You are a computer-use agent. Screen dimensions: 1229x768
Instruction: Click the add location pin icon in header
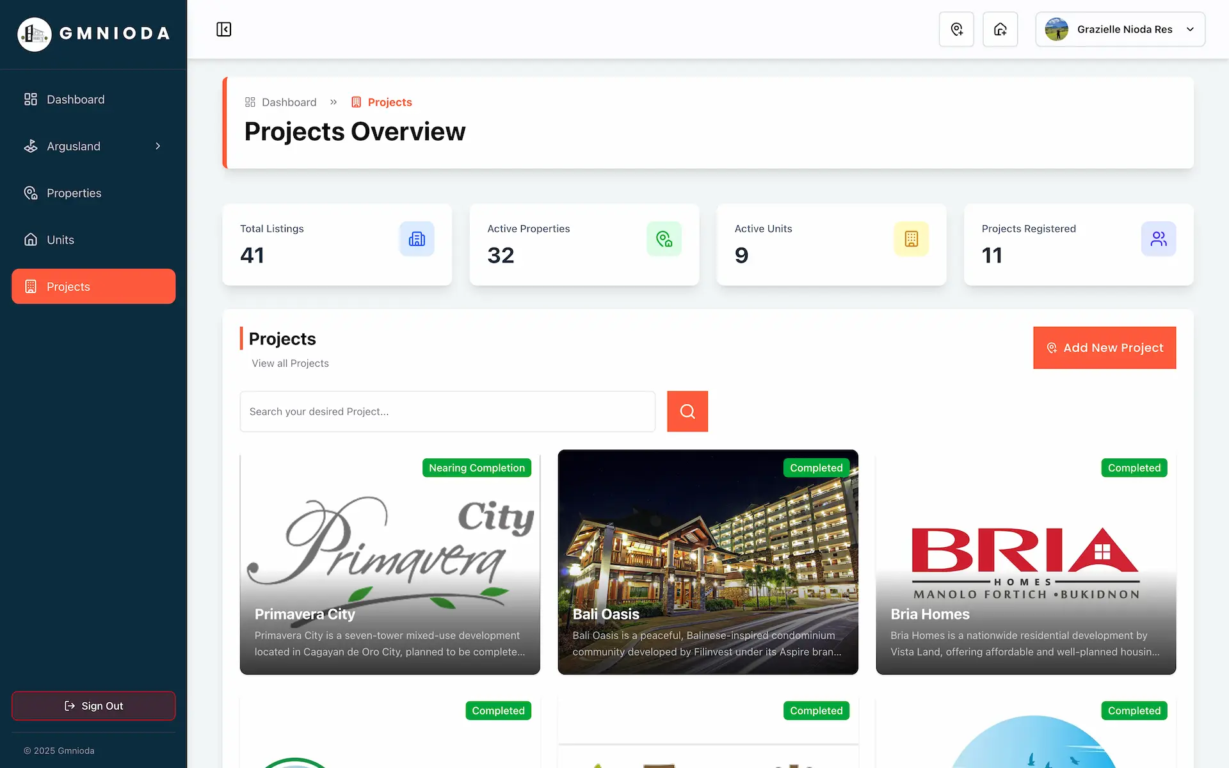point(956,29)
